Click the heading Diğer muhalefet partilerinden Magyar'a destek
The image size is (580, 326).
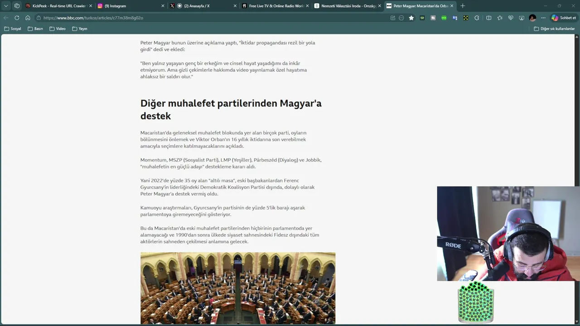[231, 110]
